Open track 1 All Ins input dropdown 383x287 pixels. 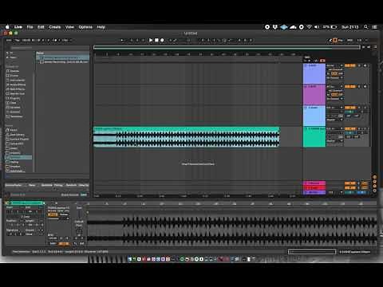tap(334, 65)
